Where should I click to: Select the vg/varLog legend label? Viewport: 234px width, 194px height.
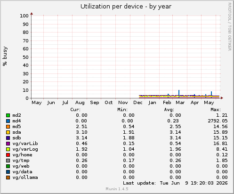click(x=25, y=149)
